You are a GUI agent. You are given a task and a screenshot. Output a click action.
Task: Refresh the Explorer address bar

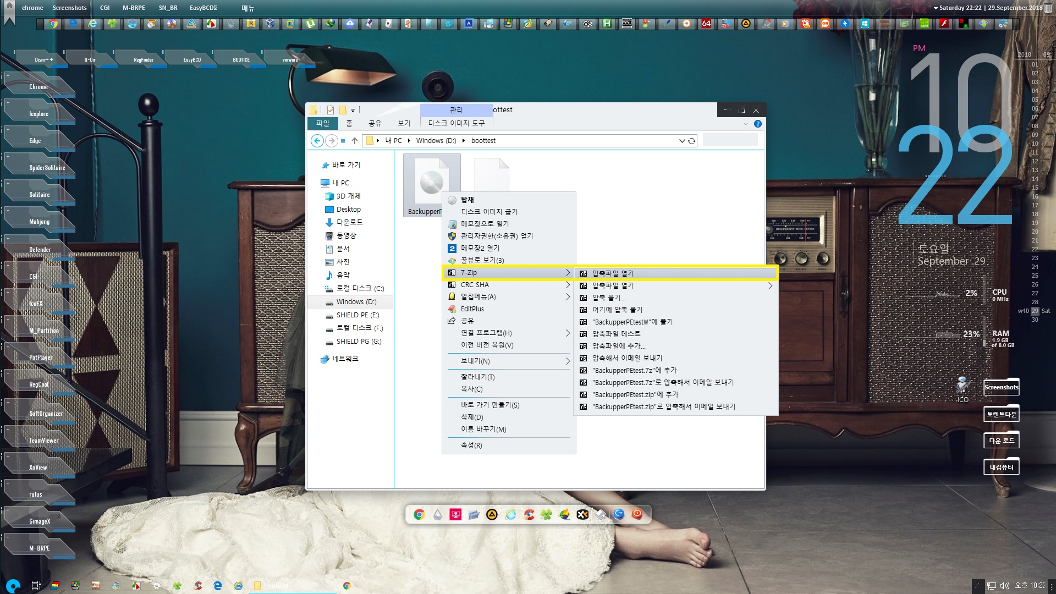tap(692, 141)
